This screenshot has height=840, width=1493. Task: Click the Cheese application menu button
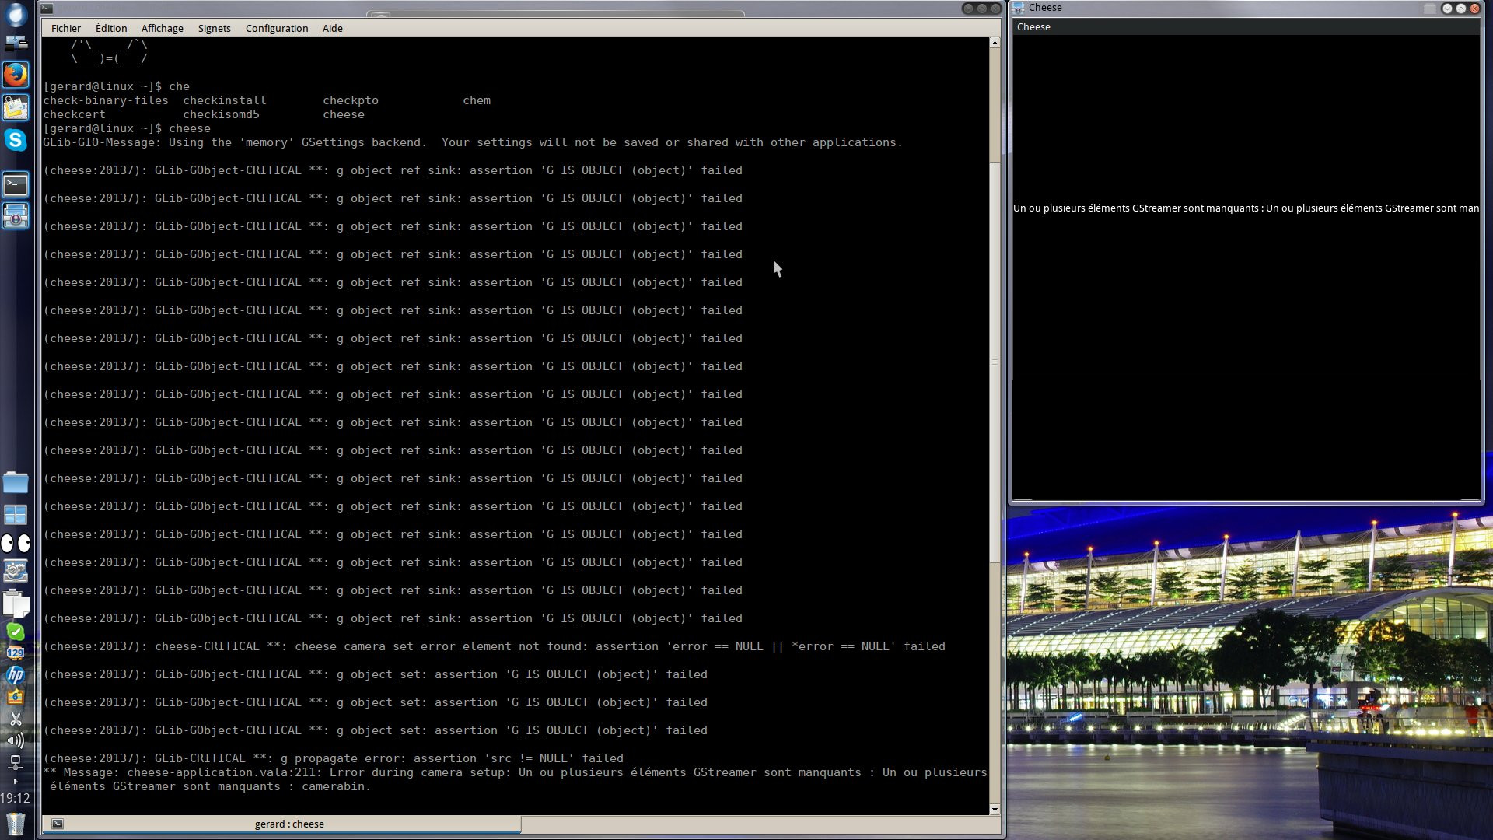point(1033,26)
